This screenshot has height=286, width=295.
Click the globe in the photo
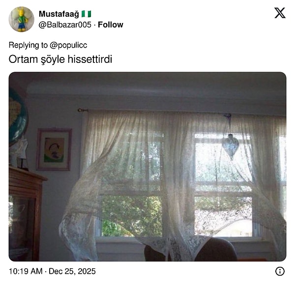pyautogui.click(x=18, y=116)
